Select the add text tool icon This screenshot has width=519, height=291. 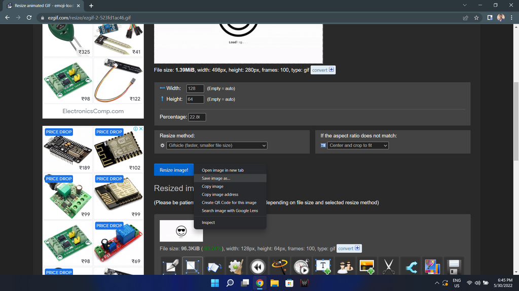(x=323, y=266)
